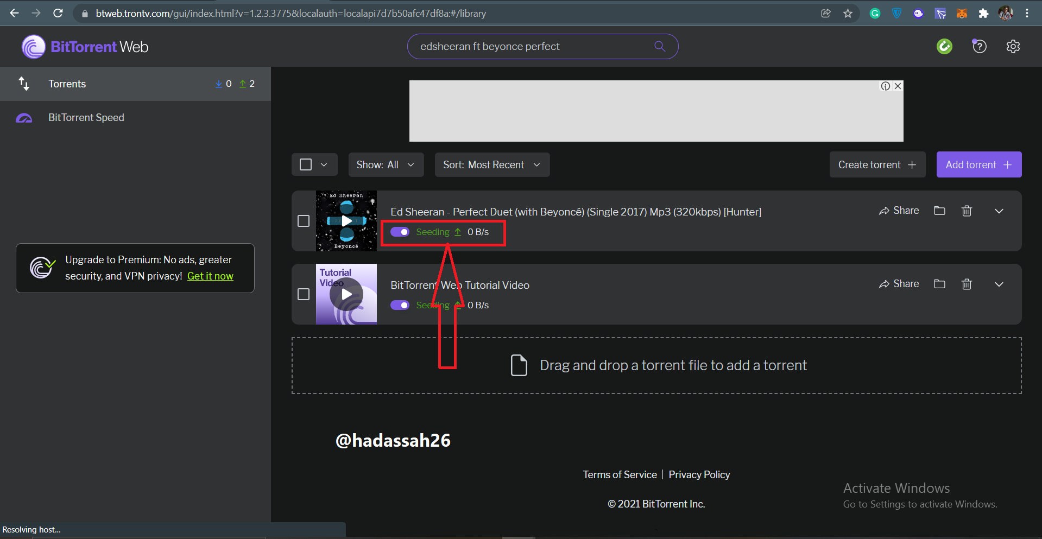Click the Get it now premium link
Image resolution: width=1042 pixels, height=539 pixels.
tap(210, 276)
